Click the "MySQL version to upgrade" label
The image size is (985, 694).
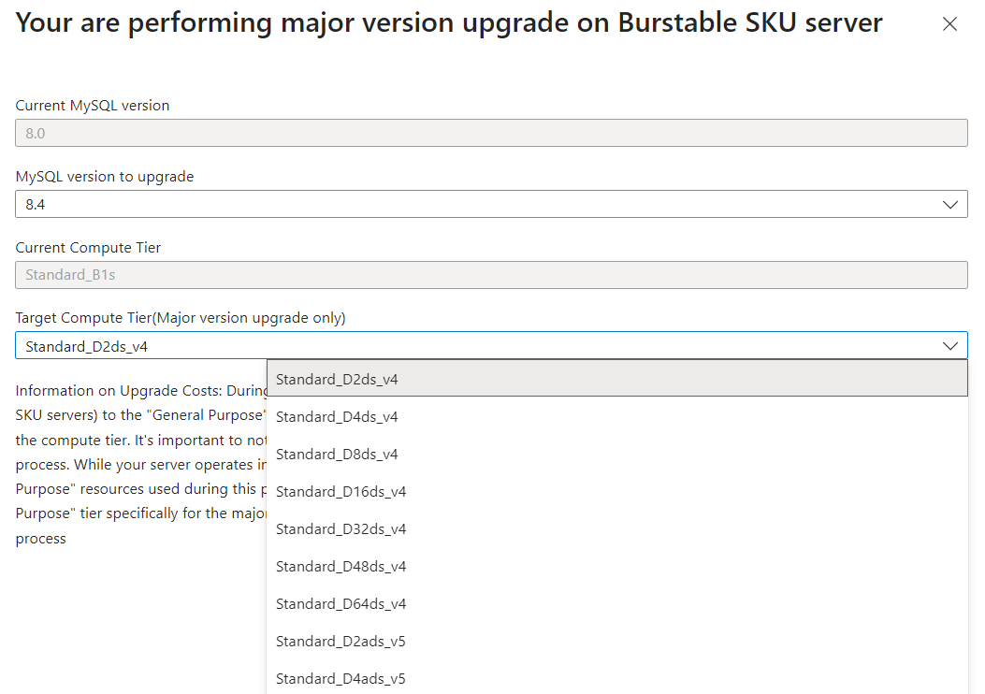[105, 176]
